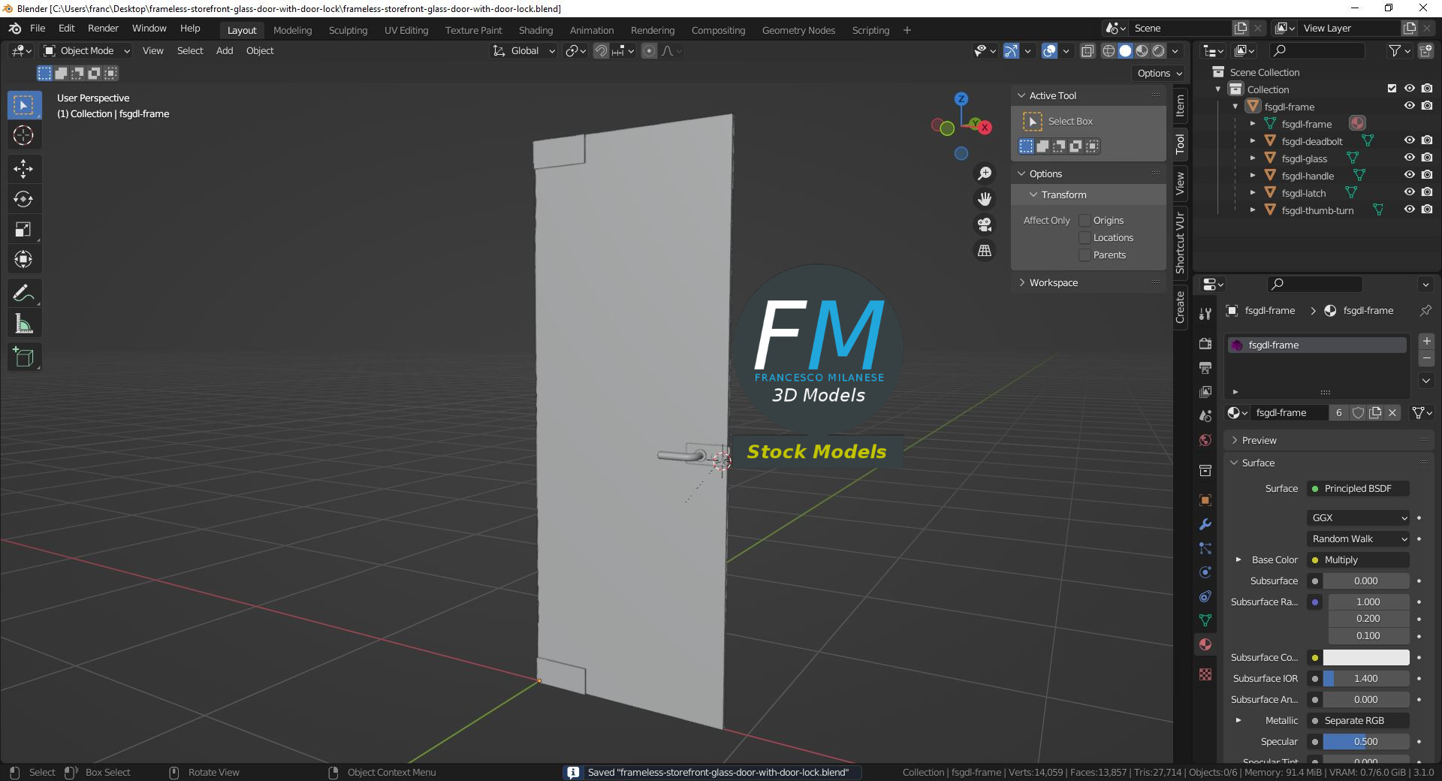1442x781 pixels.
Task: Open the Physics properties tab icon
Action: click(x=1205, y=572)
